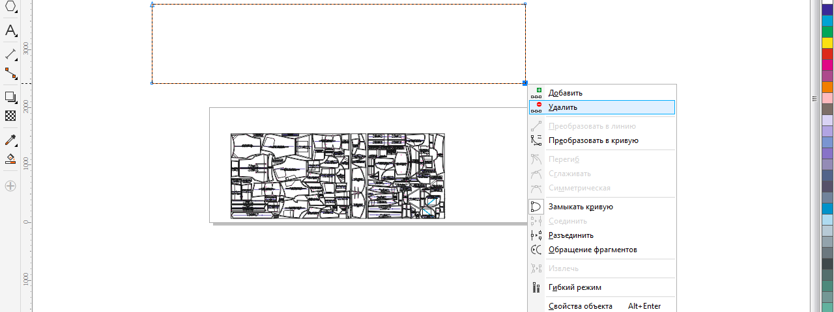Click the bottom-left node of the rectangle
The height and width of the screenshot is (312, 834).
coord(152,83)
